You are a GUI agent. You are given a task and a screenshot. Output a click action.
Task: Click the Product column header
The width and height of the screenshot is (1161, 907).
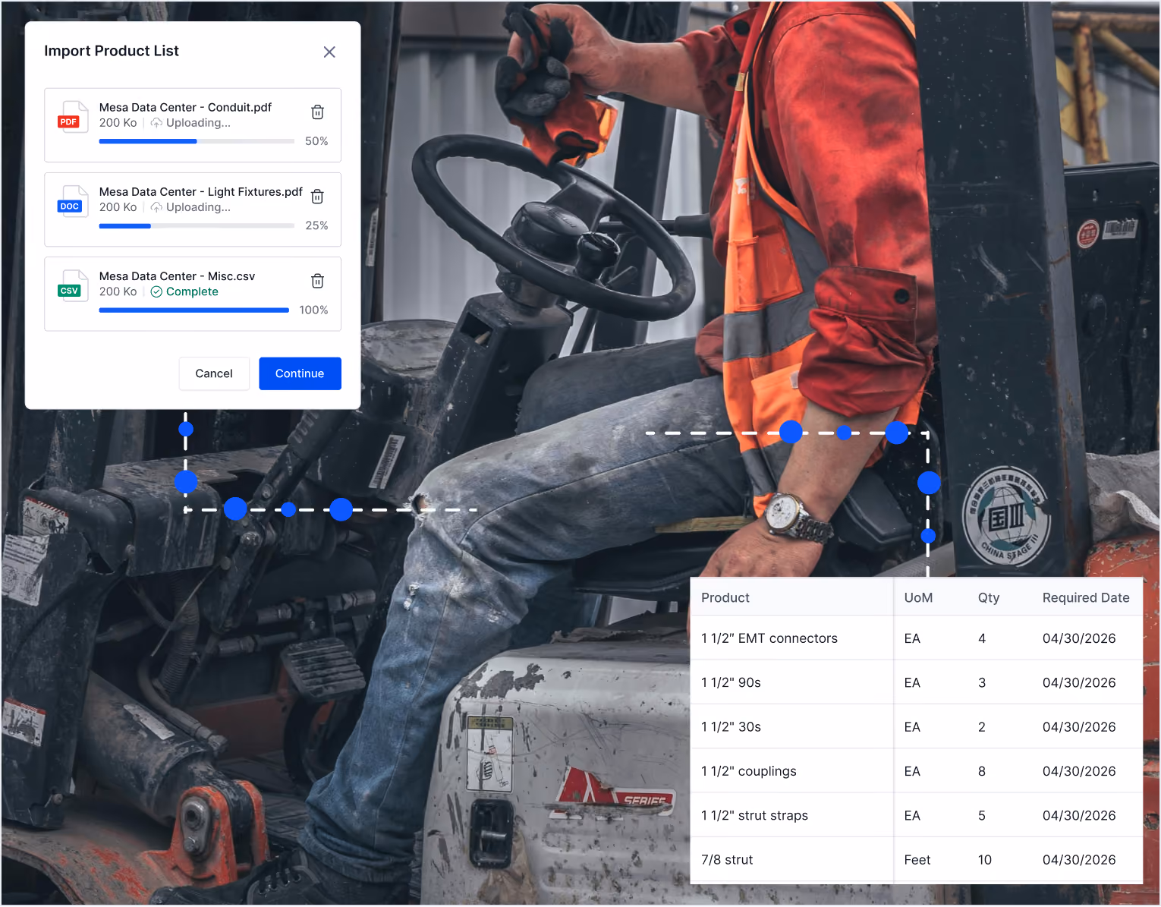[x=725, y=597]
